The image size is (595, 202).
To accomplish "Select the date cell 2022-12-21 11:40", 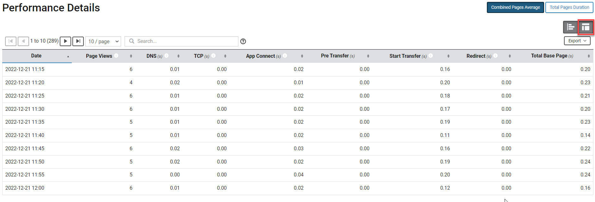I will click(25, 135).
